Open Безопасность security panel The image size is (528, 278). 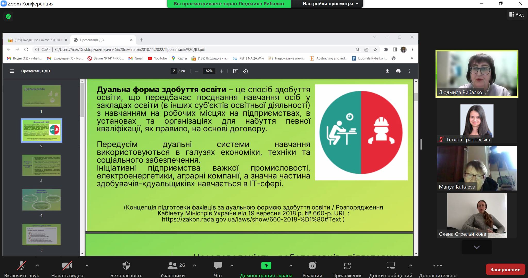click(x=126, y=269)
